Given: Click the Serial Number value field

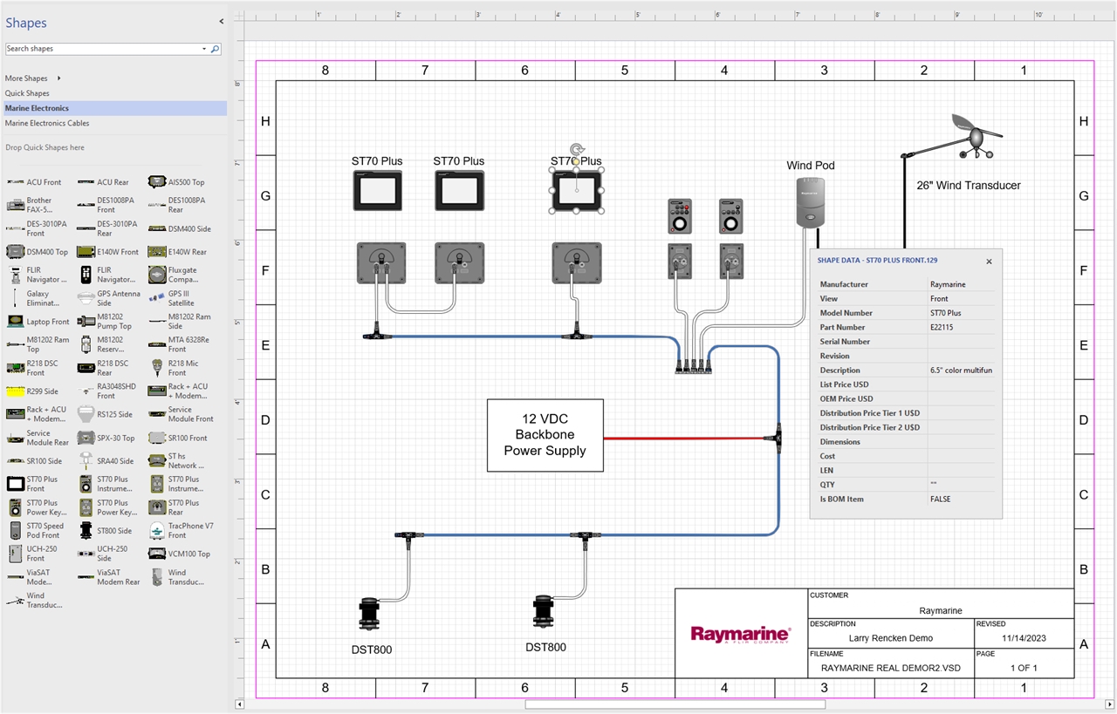Looking at the screenshot, I should [x=961, y=342].
